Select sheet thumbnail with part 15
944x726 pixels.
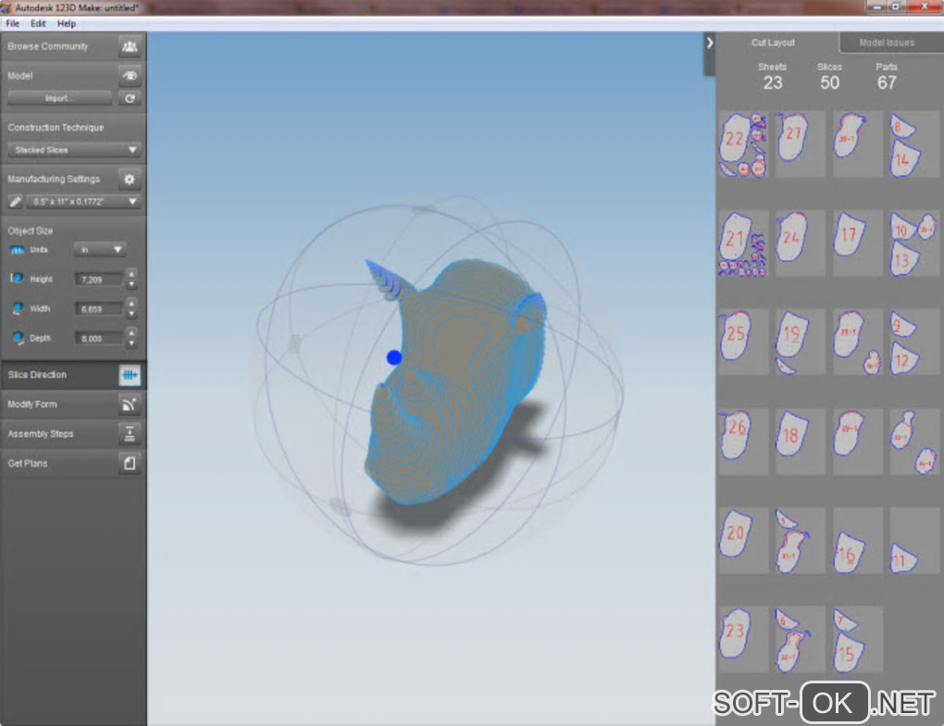[x=857, y=639]
